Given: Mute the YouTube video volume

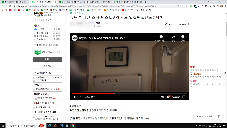Looking at the screenshot, I should pyautogui.click(x=81, y=97).
